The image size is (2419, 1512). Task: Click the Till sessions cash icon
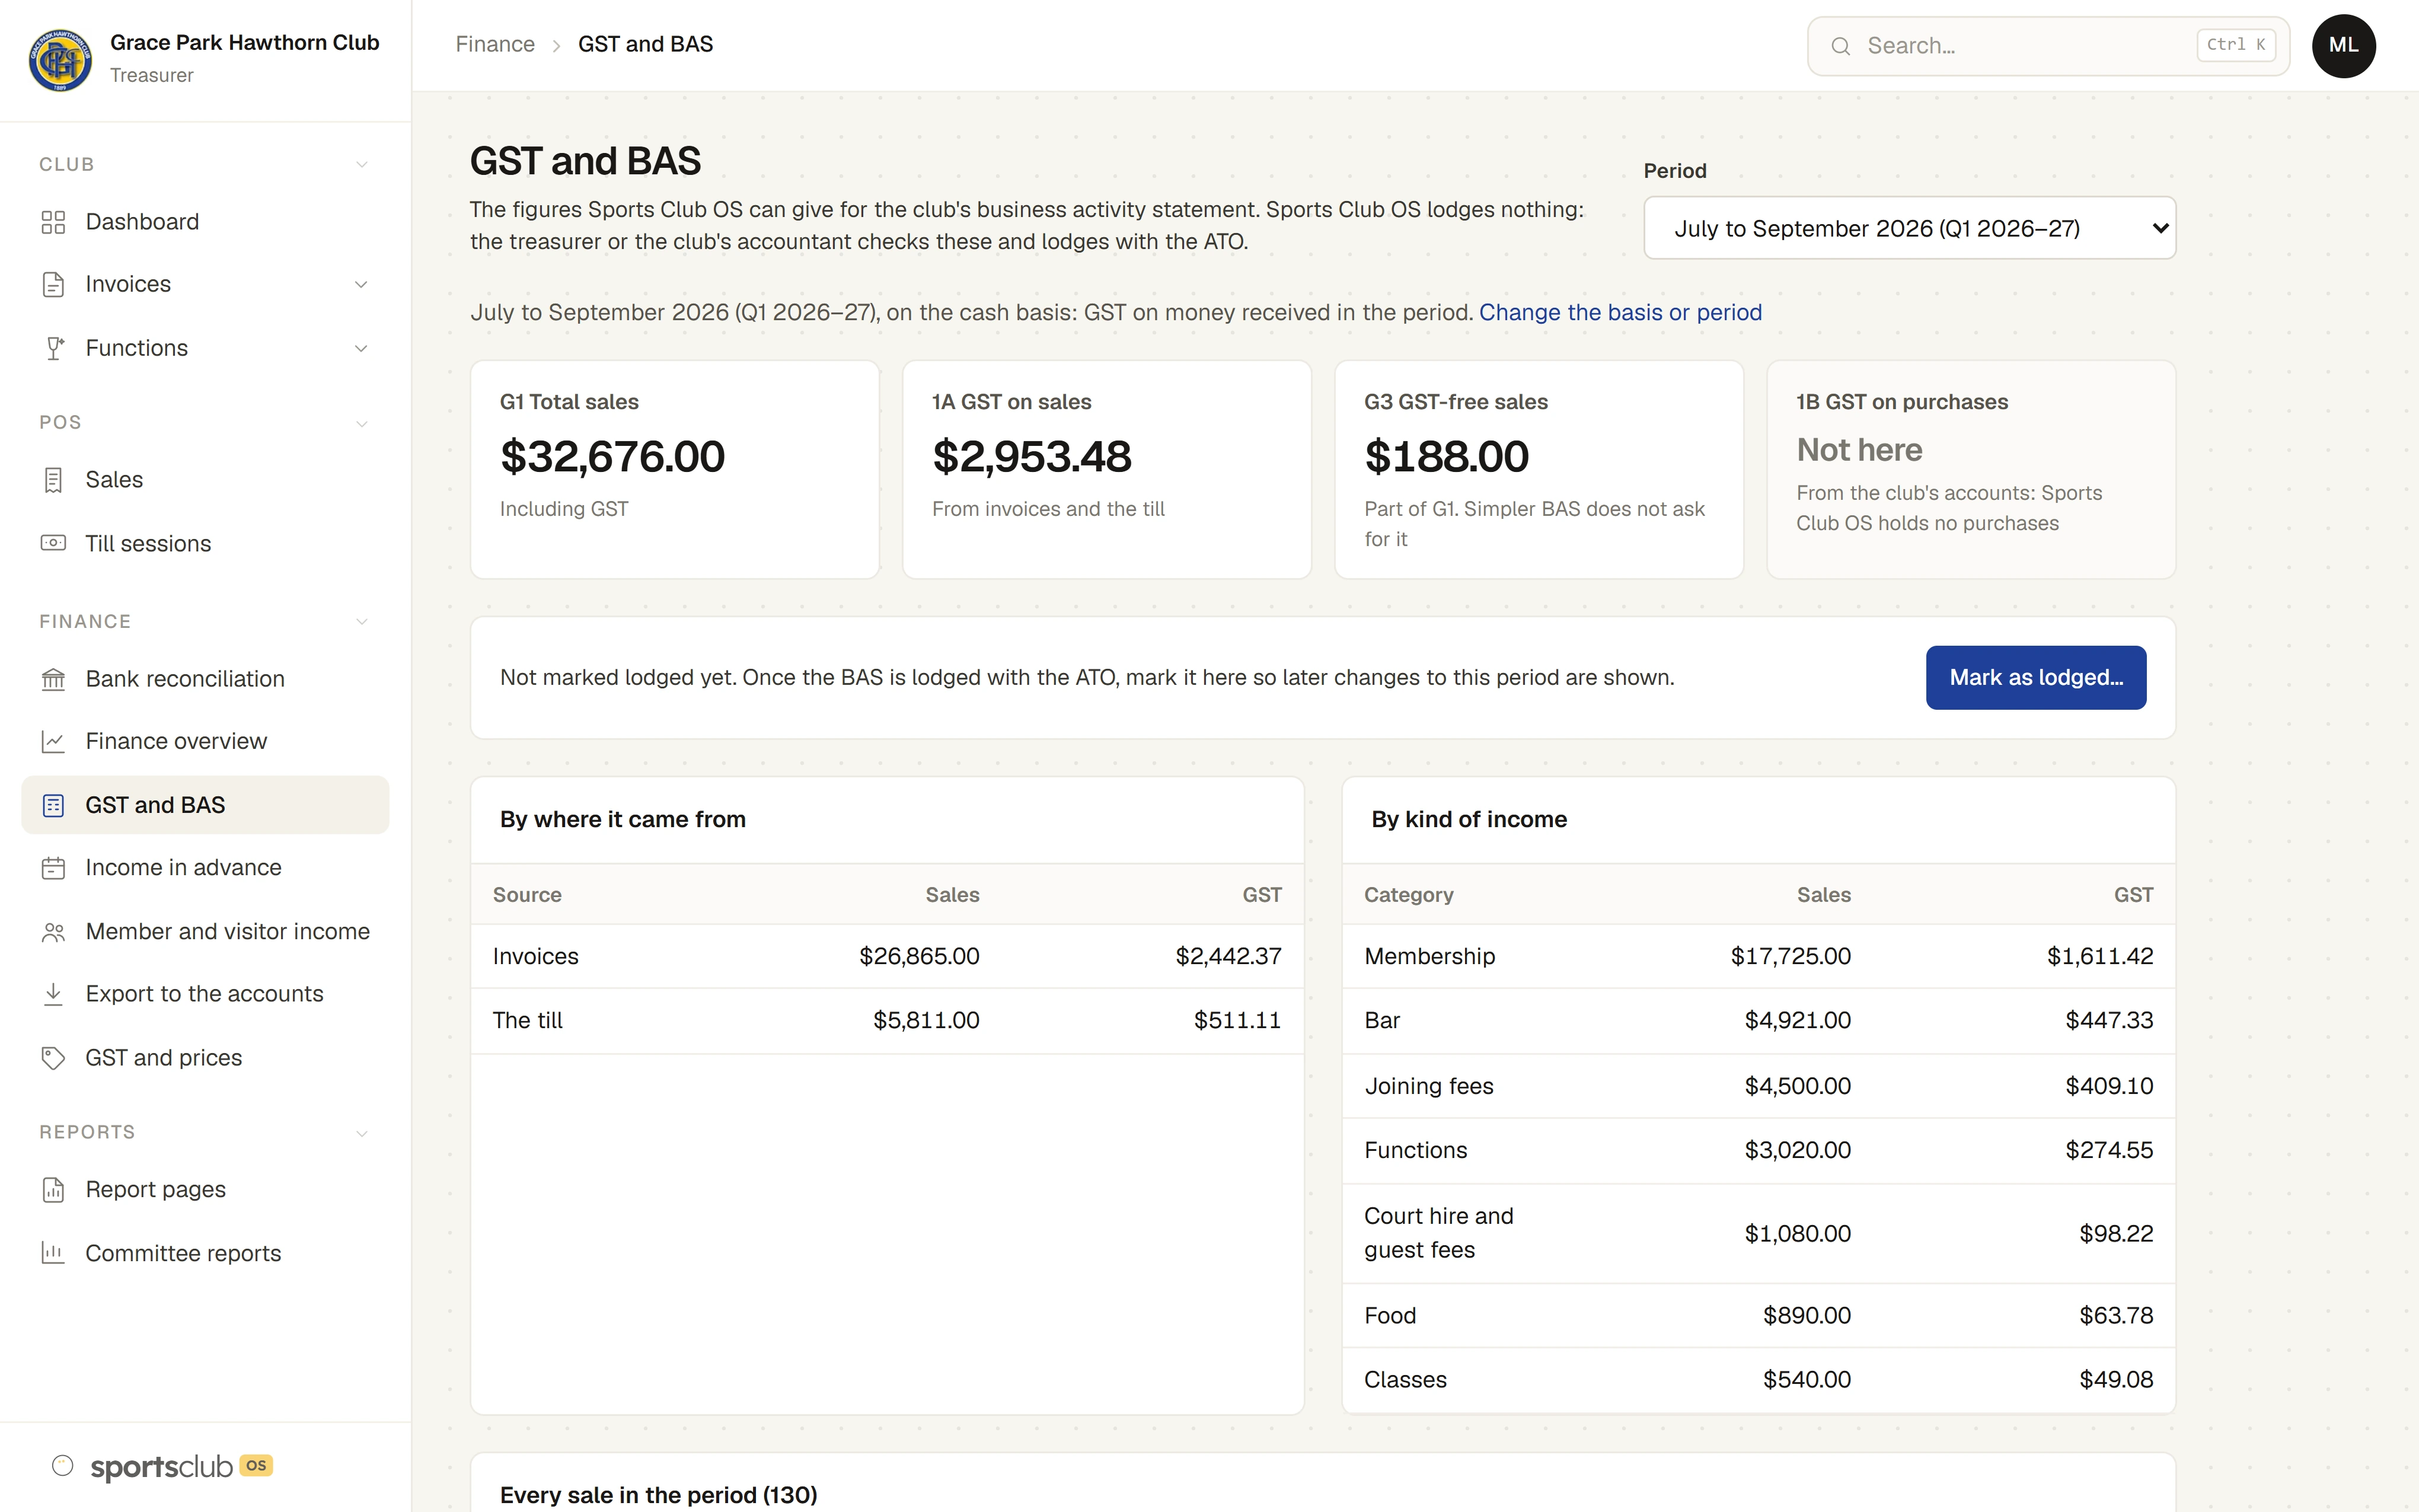[x=53, y=543]
